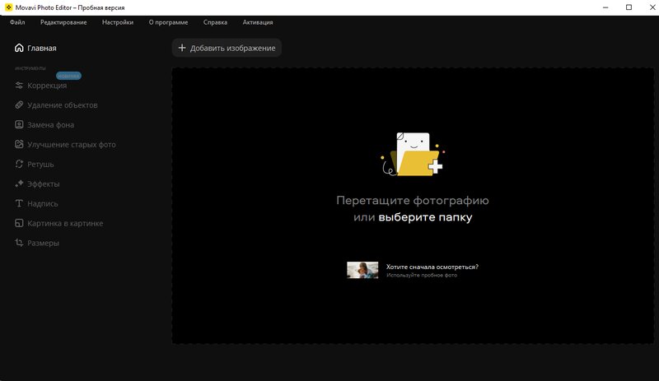Select Размеры label in sidebar

[43, 244]
